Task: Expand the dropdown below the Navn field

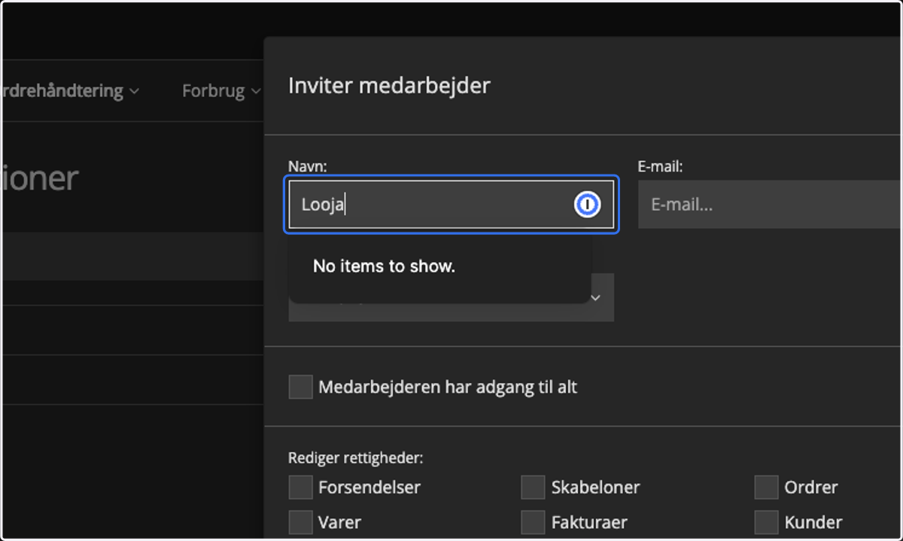Action: coord(596,298)
